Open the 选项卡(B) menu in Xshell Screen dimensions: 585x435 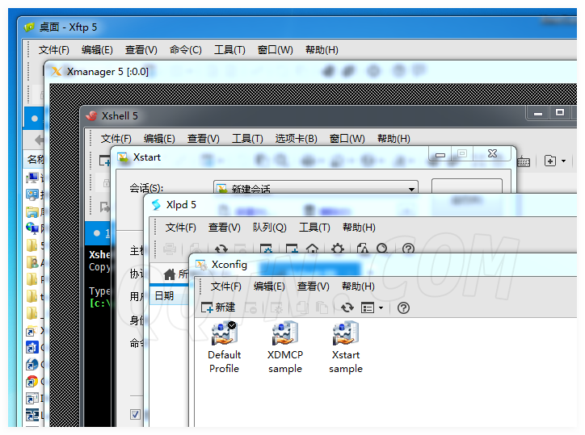(x=296, y=139)
